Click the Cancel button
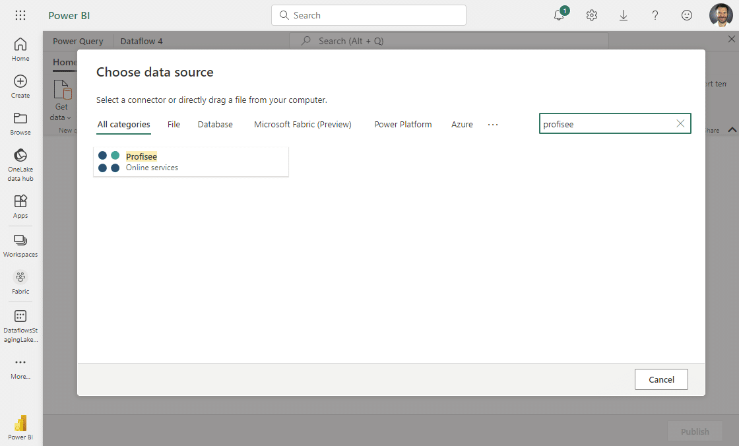Viewport: 739px width, 446px height. [x=660, y=379]
